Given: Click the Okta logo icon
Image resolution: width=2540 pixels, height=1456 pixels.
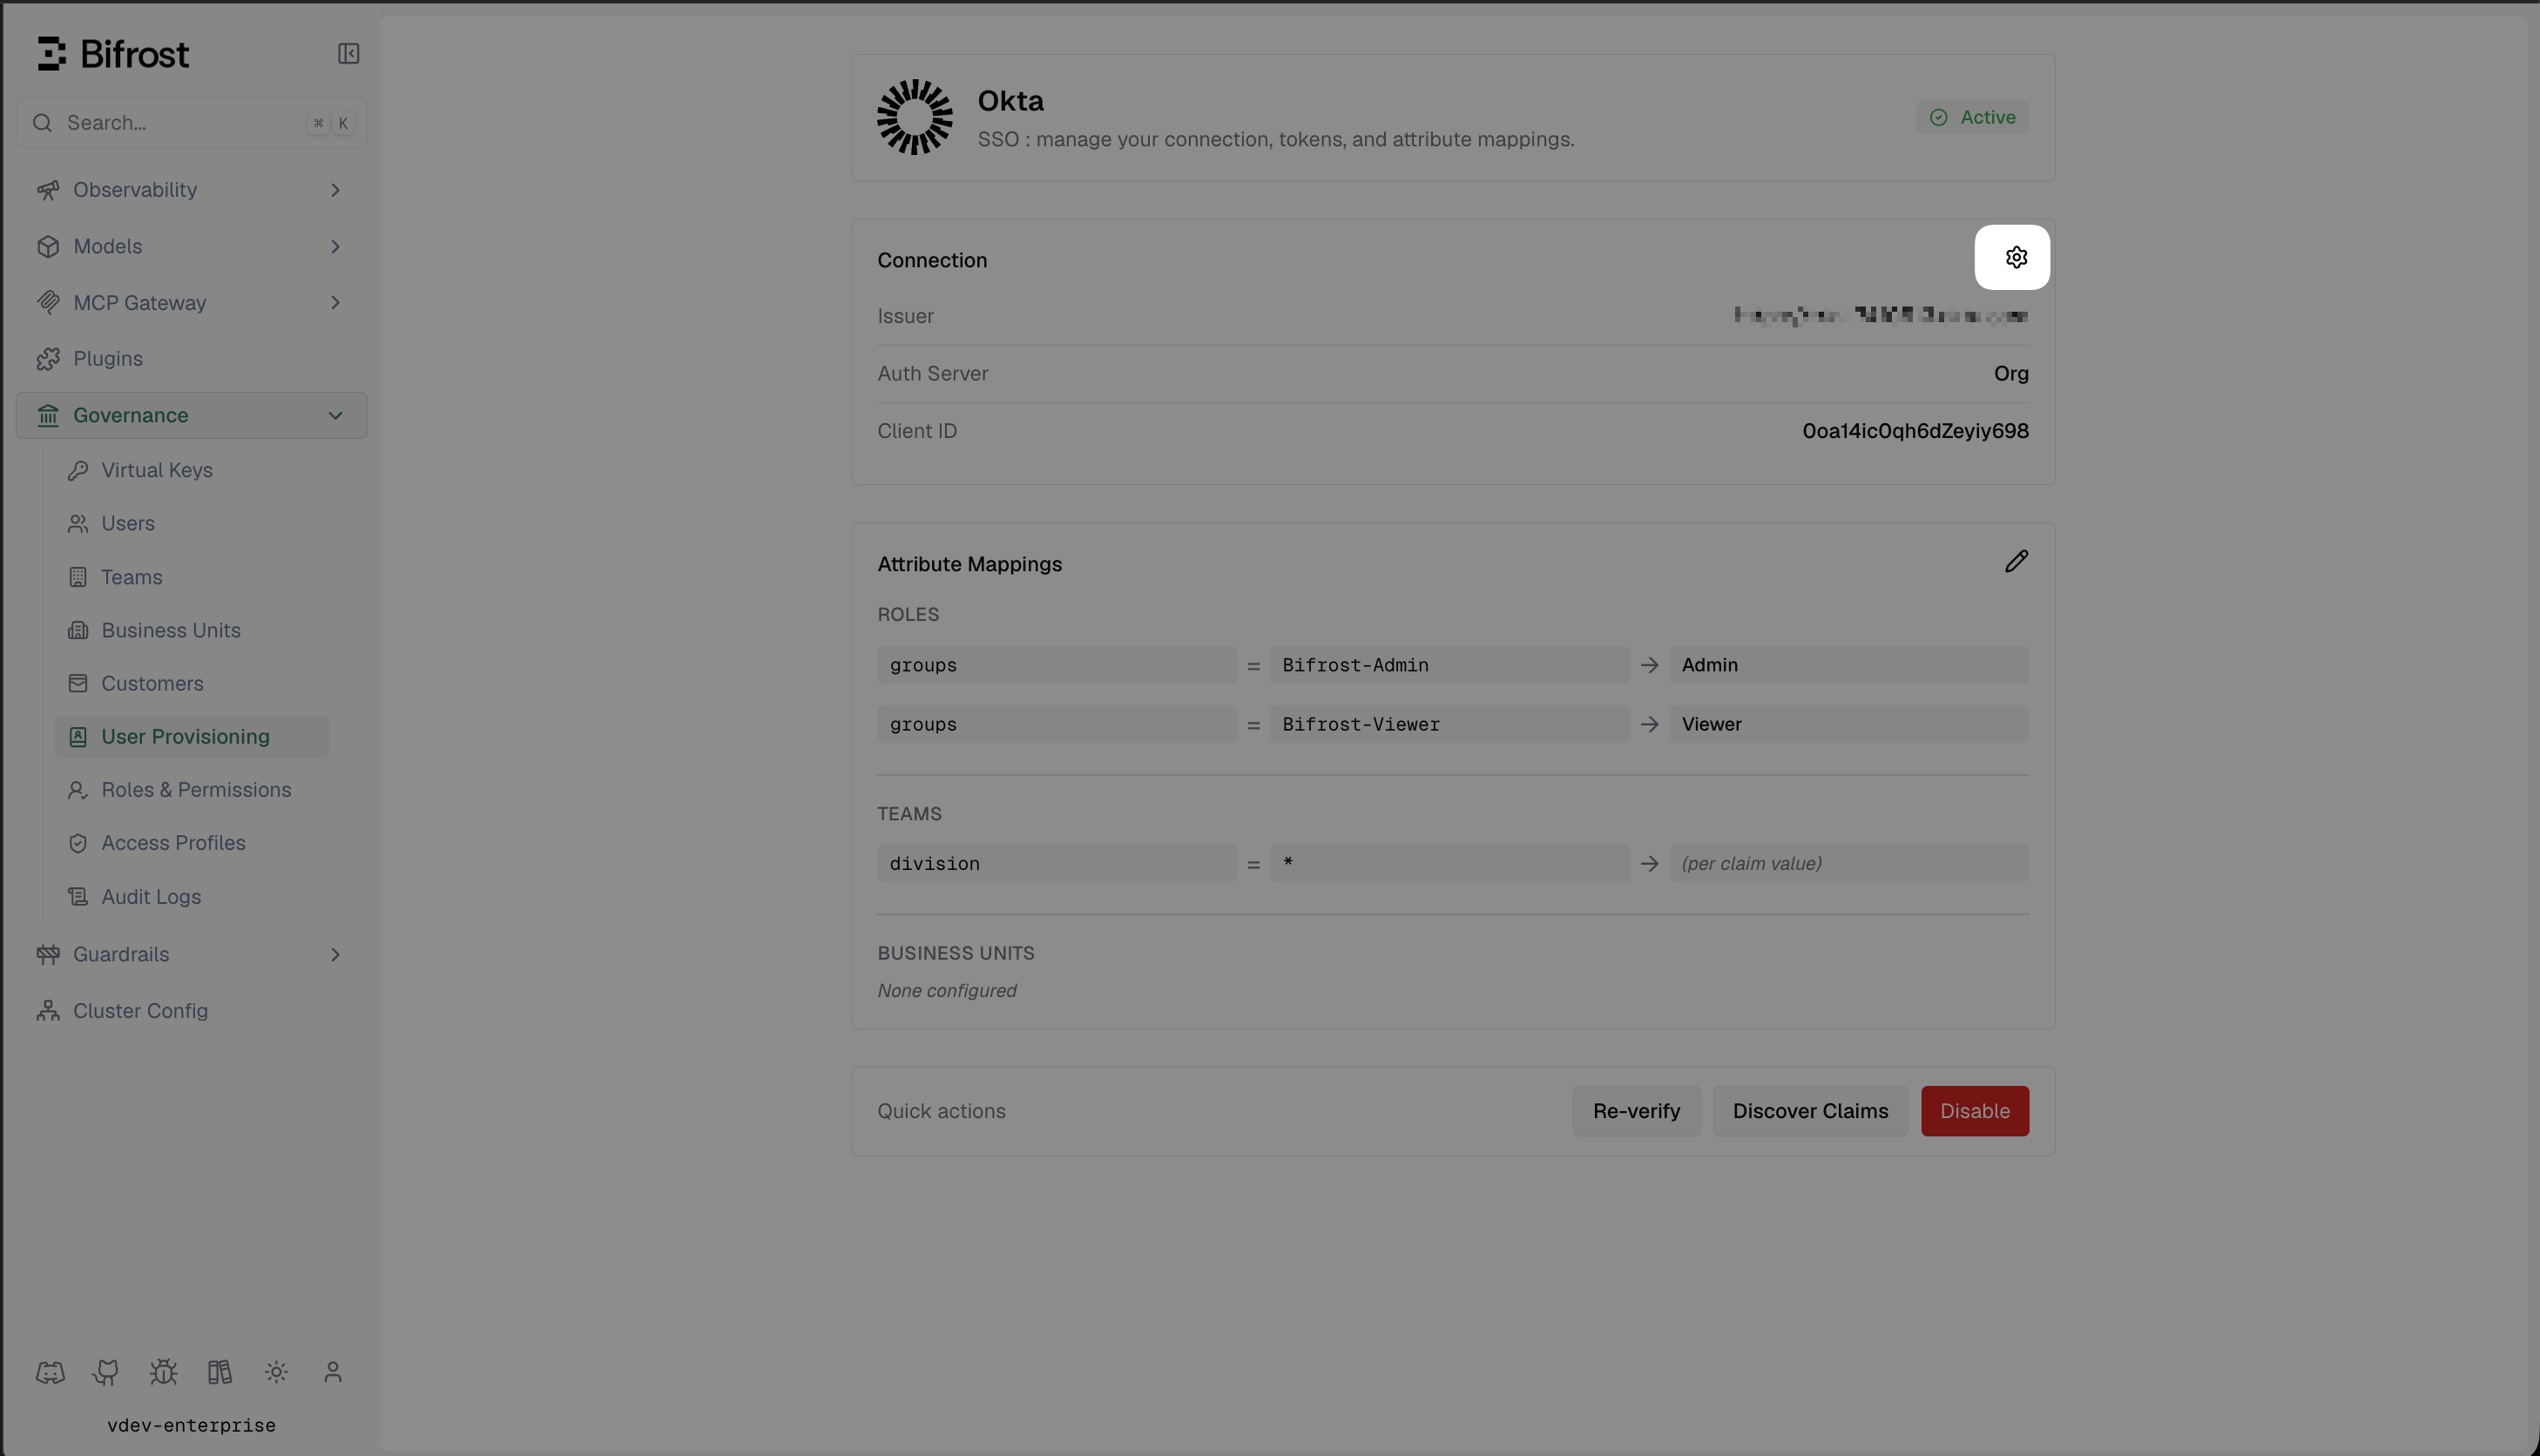Looking at the screenshot, I should (x=915, y=117).
